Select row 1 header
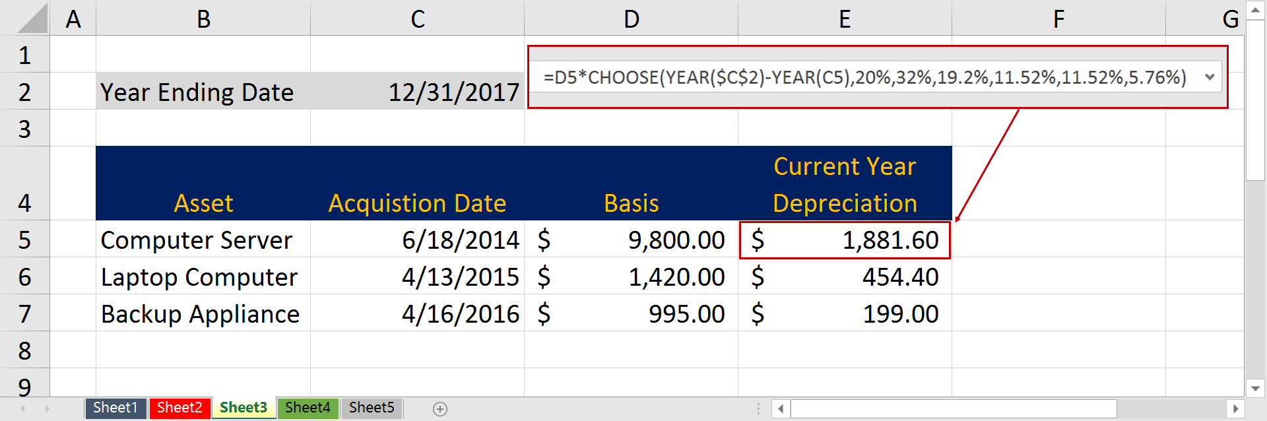1267x421 pixels. point(25,55)
